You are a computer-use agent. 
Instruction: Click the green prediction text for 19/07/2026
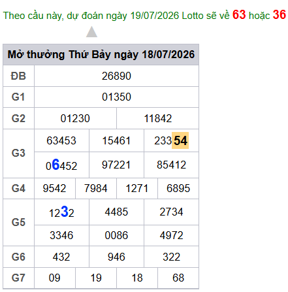coord(116,16)
